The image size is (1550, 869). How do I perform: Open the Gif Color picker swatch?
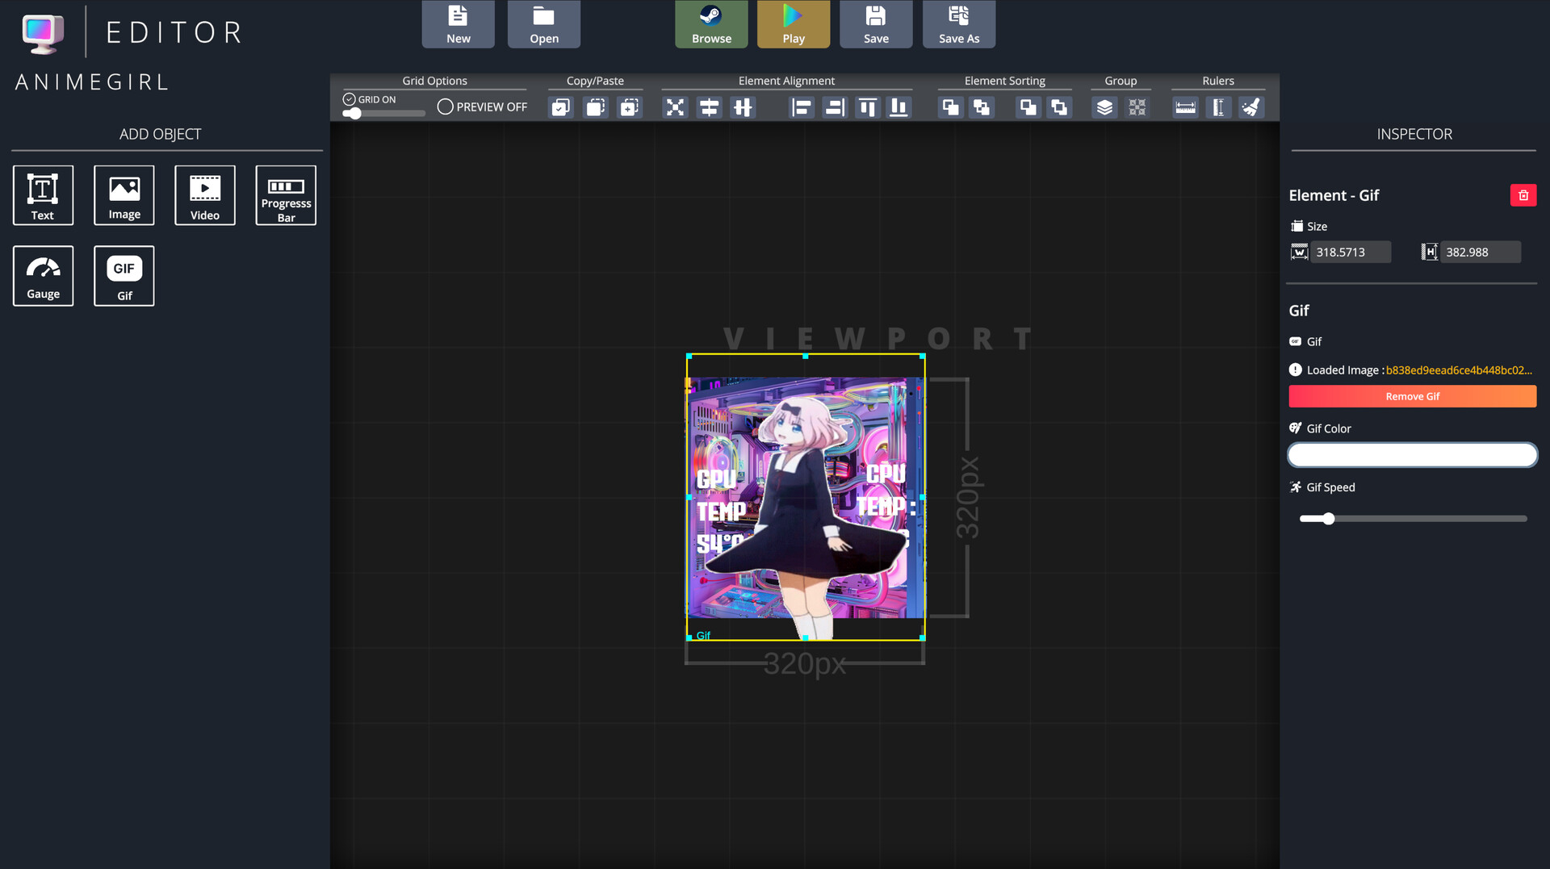1412,455
